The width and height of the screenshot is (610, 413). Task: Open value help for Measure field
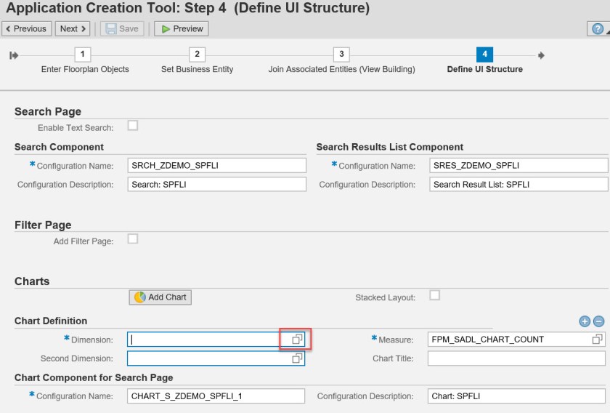click(x=597, y=339)
